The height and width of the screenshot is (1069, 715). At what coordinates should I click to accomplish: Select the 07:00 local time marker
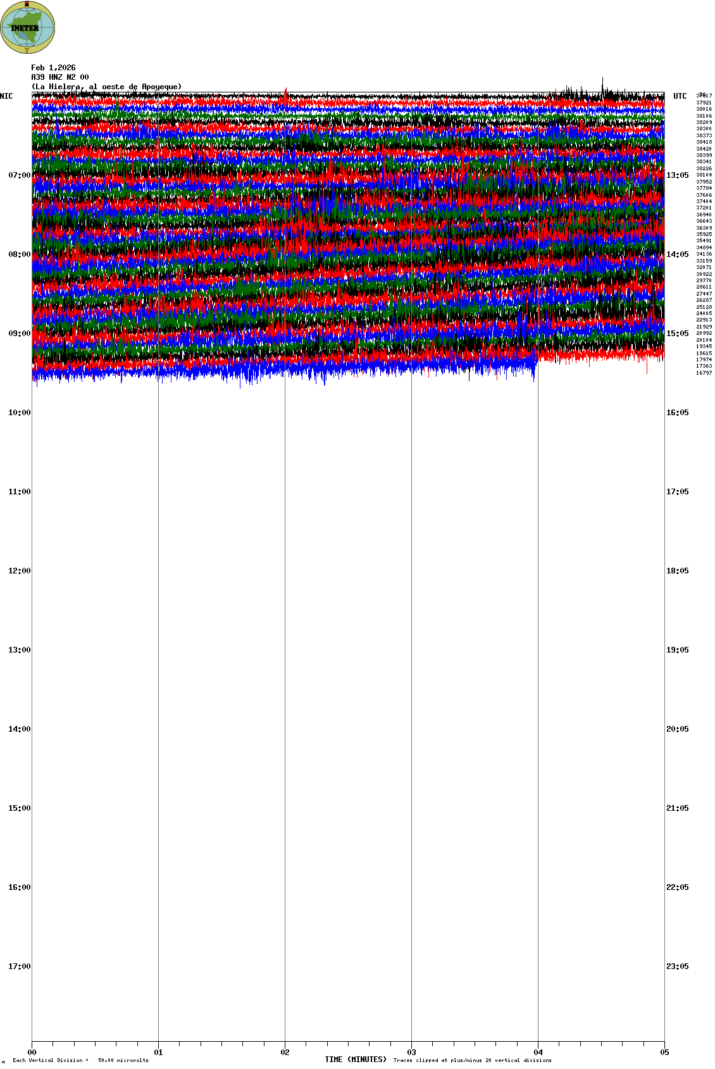(19, 175)
